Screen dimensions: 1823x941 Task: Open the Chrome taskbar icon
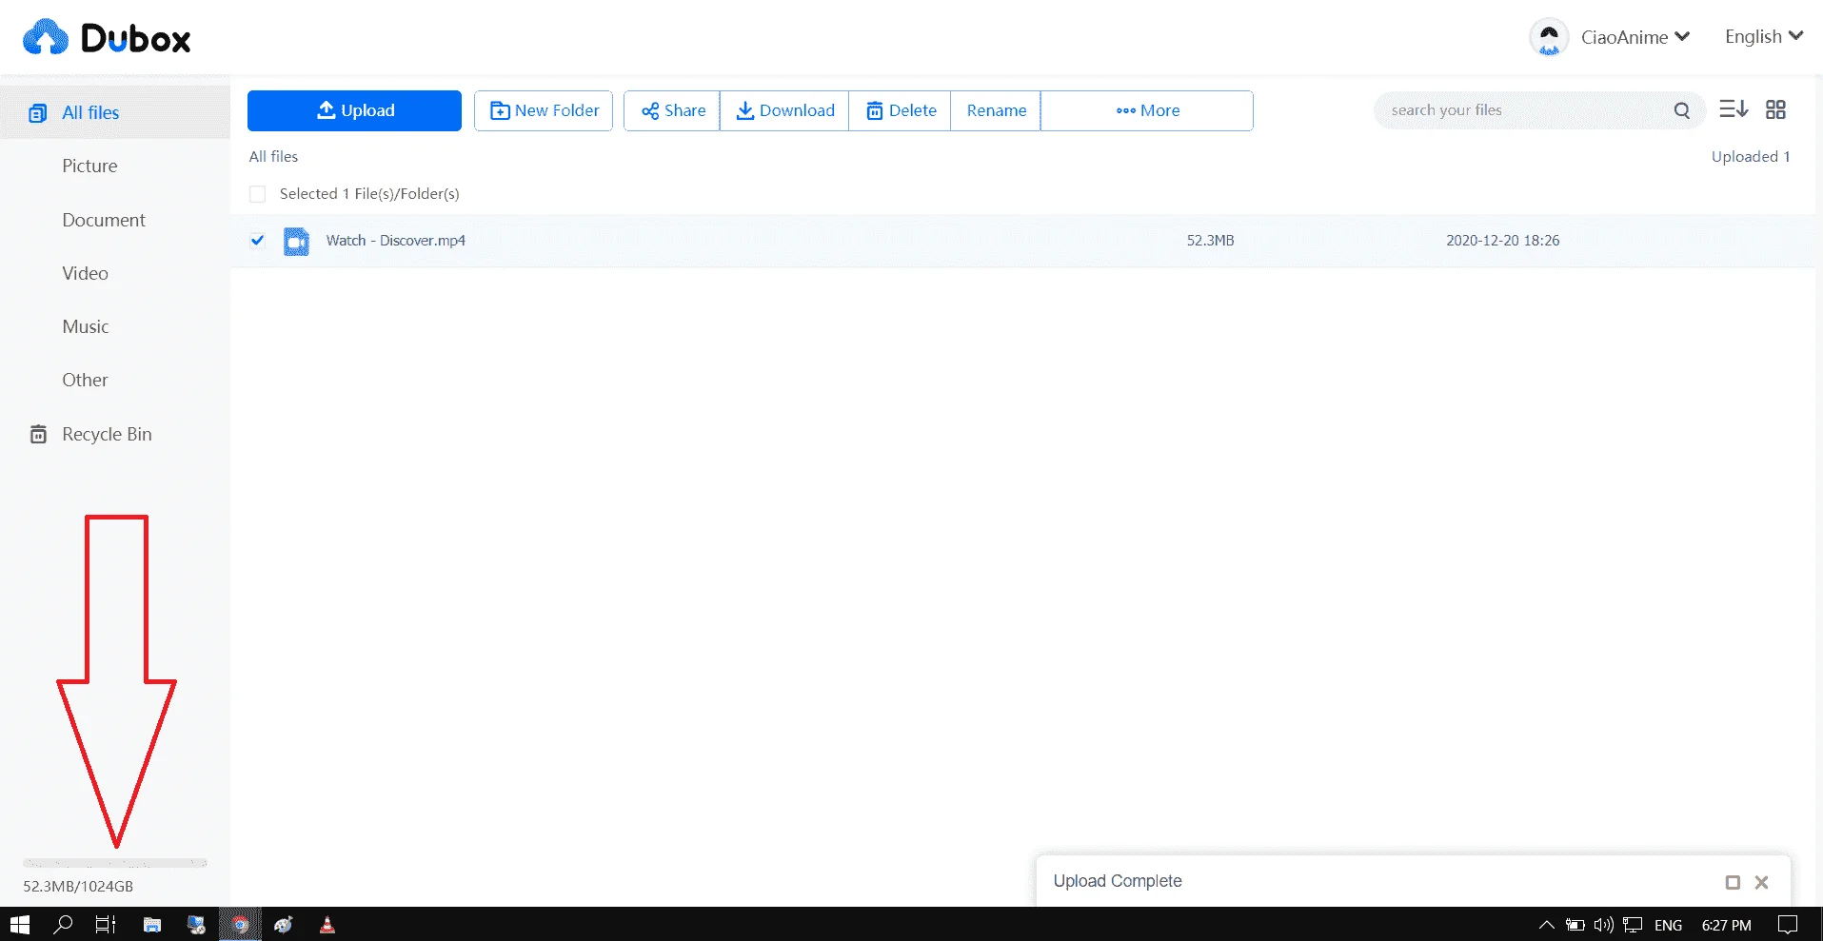tap(240, 925)
